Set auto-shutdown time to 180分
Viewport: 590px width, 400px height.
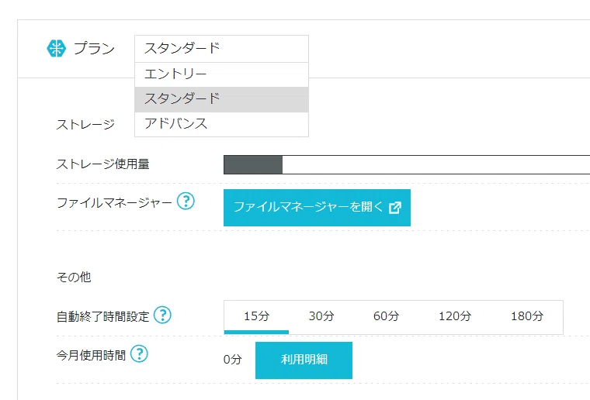click(527, 316)
